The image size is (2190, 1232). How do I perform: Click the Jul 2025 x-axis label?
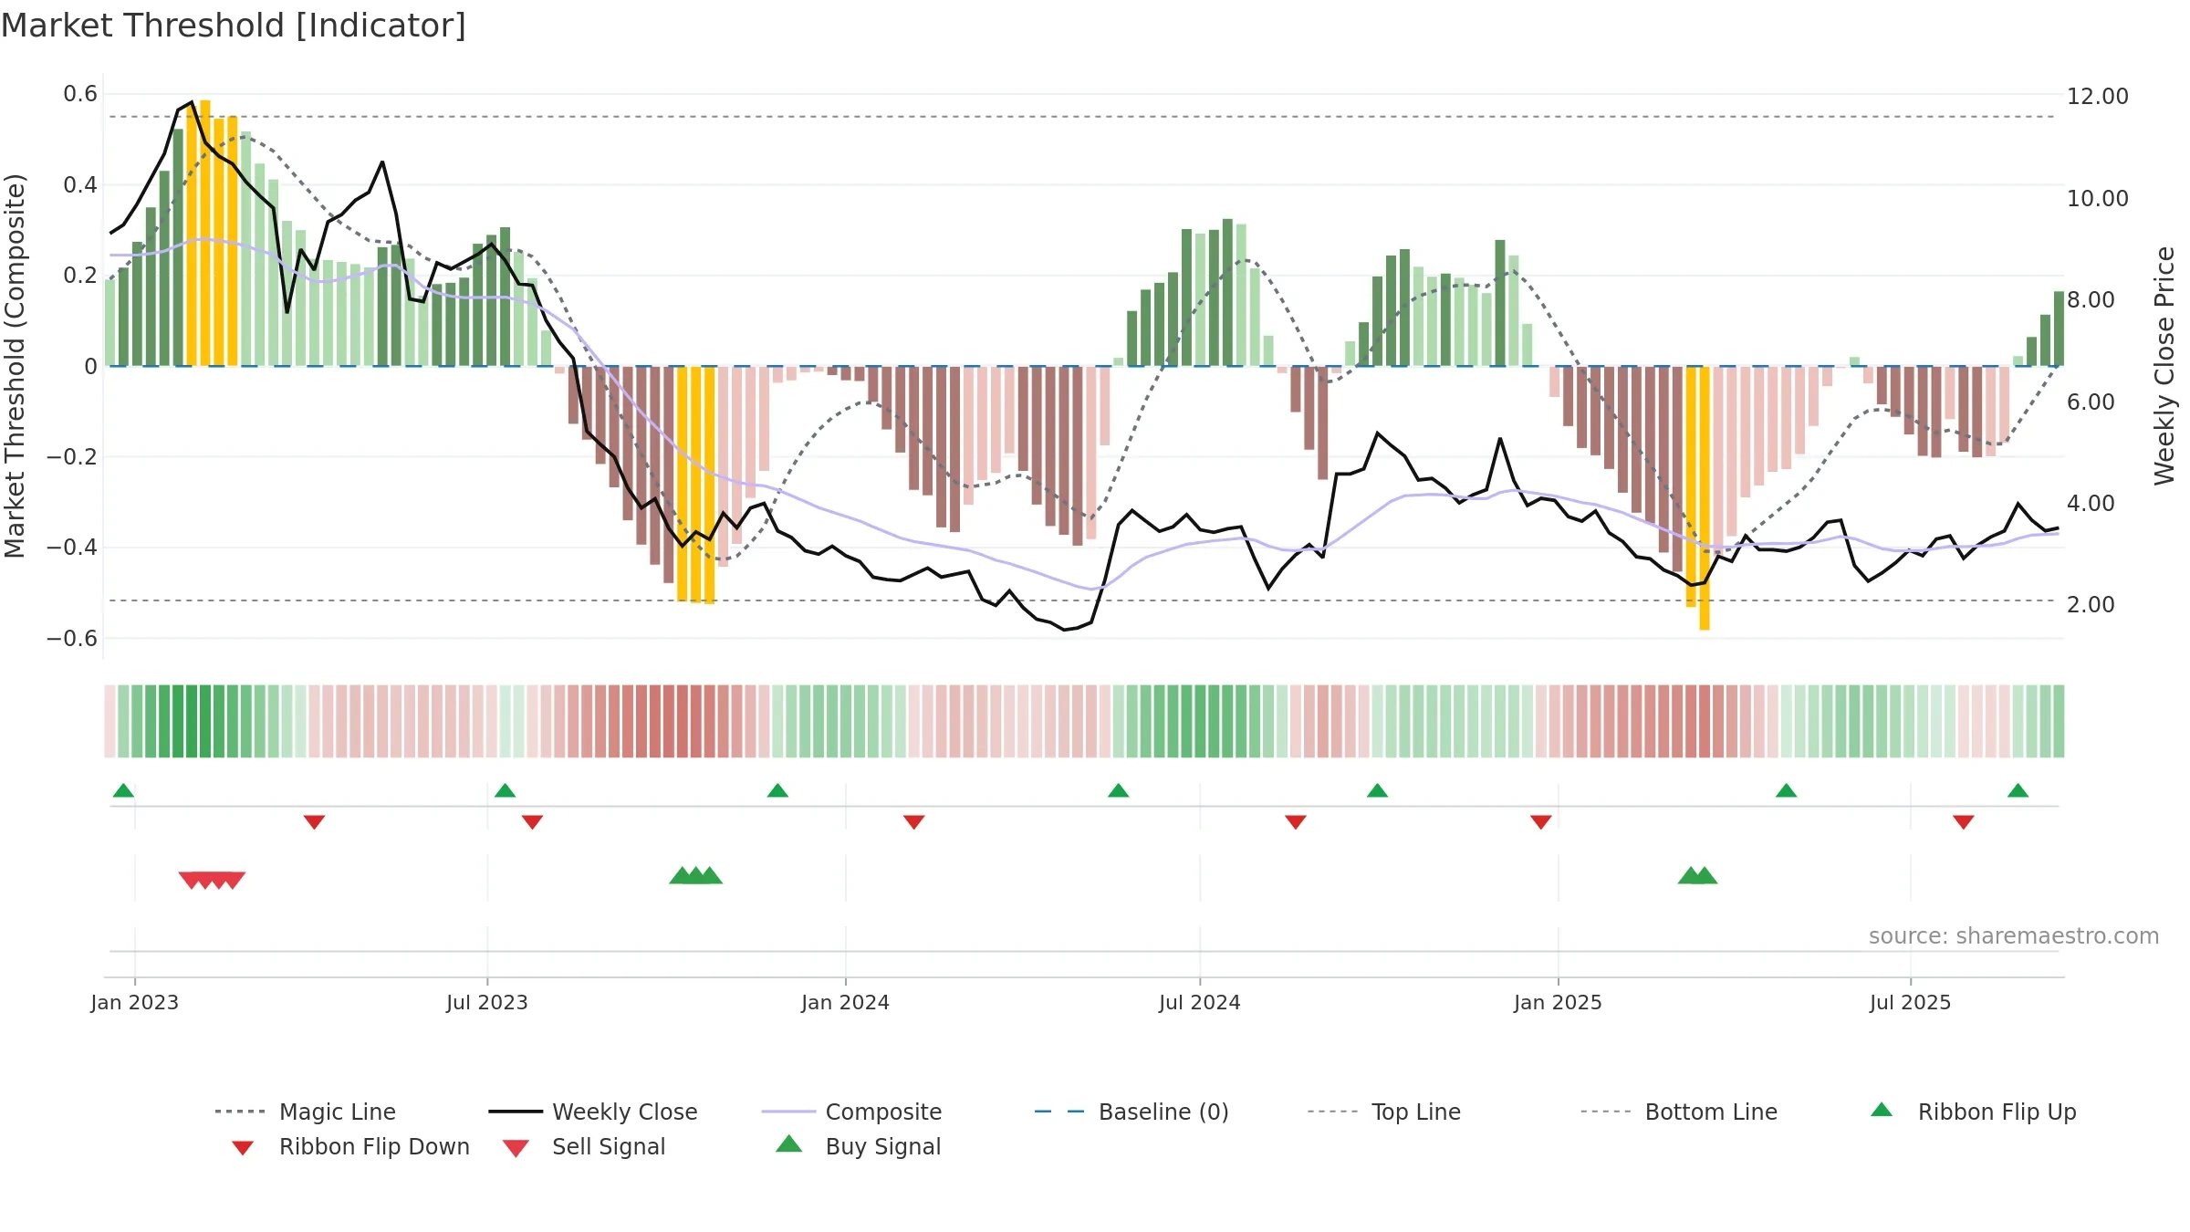click(1910, 1003)
